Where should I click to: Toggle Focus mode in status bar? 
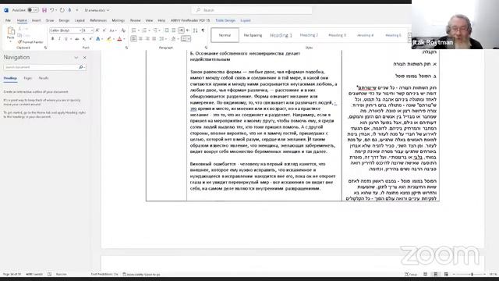pyautogui.click(x=411, y=274)
